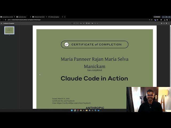The width and height of the screenshot is (171, 128).
Task: Click the PDF download icon
Action: tap(164, 23)
